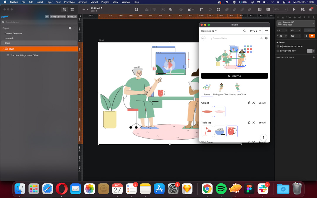Add a new page in Pages

pos(70,28)
